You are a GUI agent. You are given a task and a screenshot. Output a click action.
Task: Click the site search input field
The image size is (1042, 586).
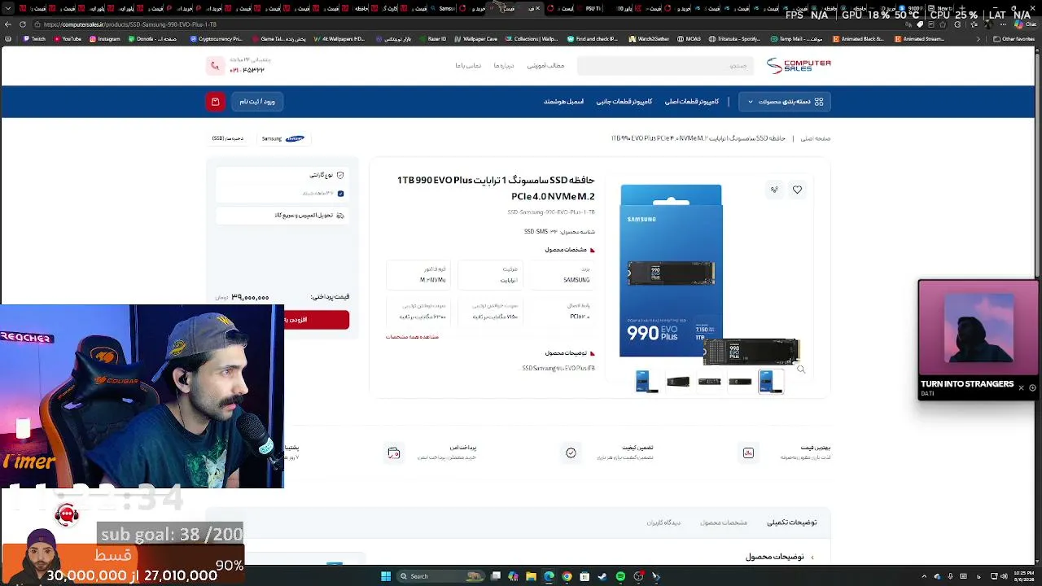point(665,66)
